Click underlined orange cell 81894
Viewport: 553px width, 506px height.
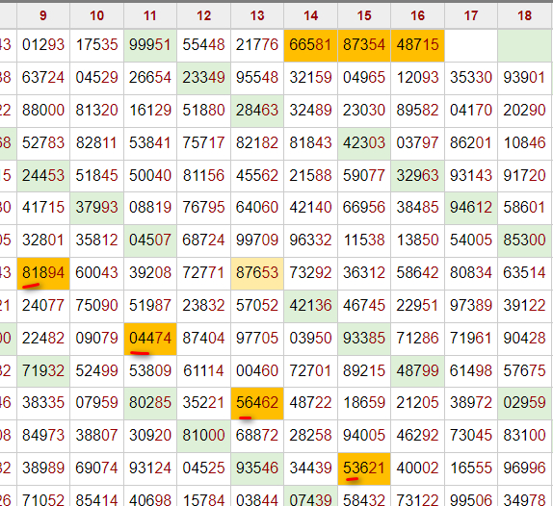tap(43, 273)
